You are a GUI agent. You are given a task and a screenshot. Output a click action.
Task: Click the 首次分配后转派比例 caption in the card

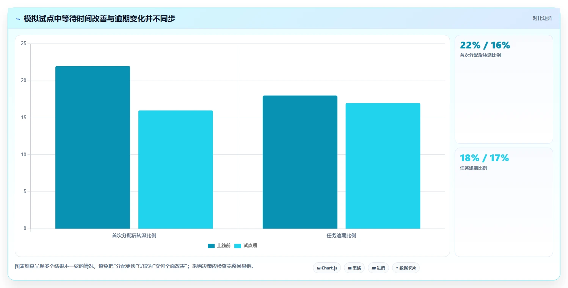point(480,55)
